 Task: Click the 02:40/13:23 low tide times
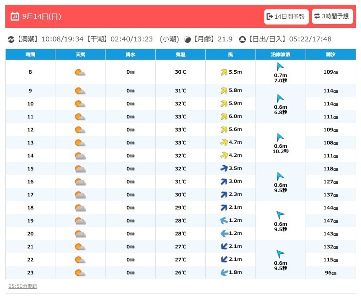(x=132, y=39)
